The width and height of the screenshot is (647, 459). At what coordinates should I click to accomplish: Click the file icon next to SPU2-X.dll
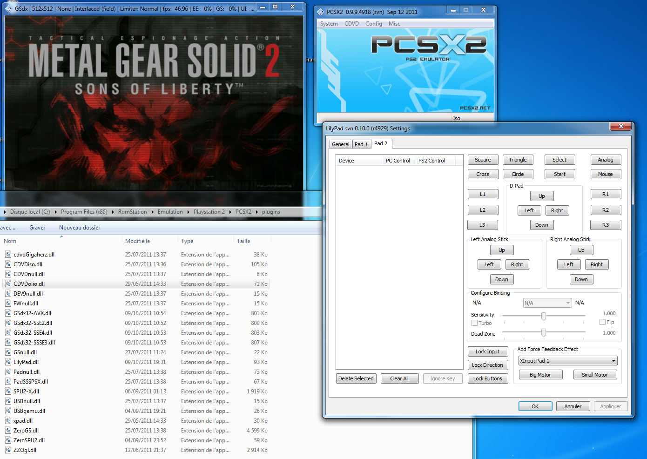pyautogui.click(x=8, y=391)
